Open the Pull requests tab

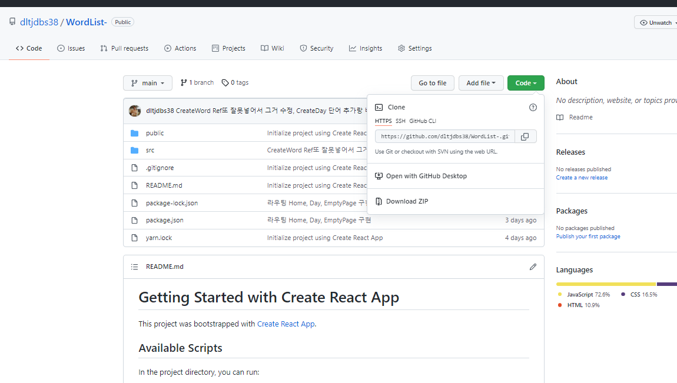point(124,48)
